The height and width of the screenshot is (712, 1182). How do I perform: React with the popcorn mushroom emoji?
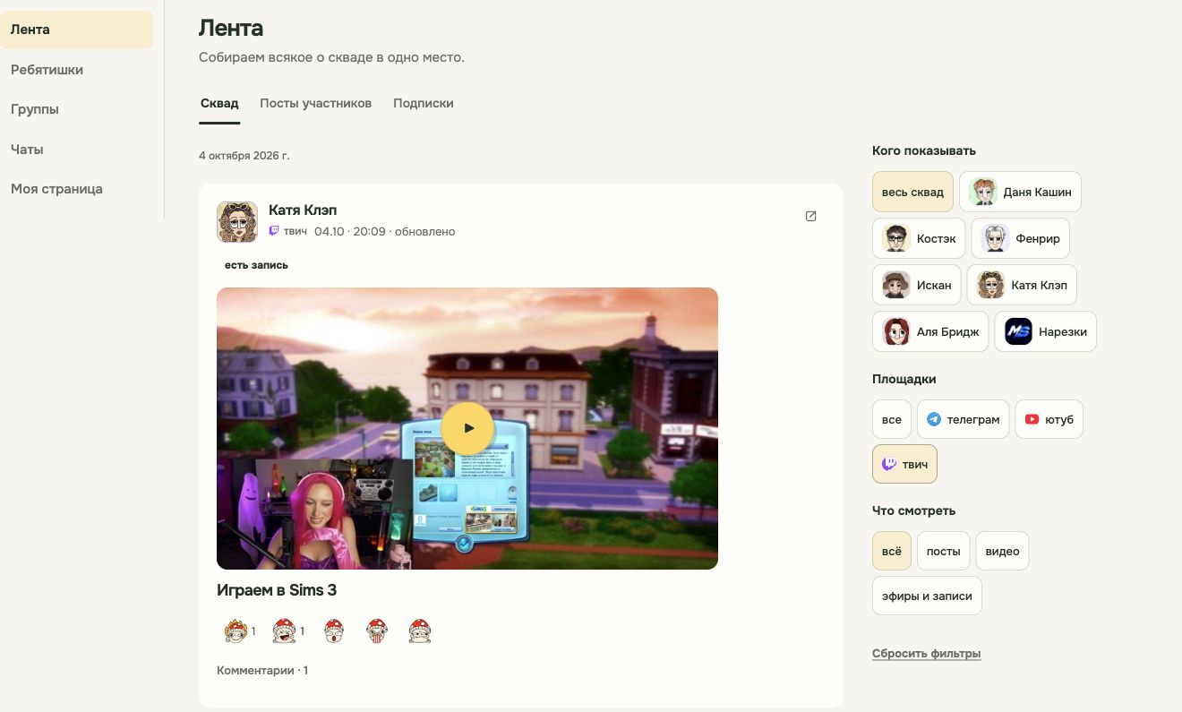pos(377,631)
